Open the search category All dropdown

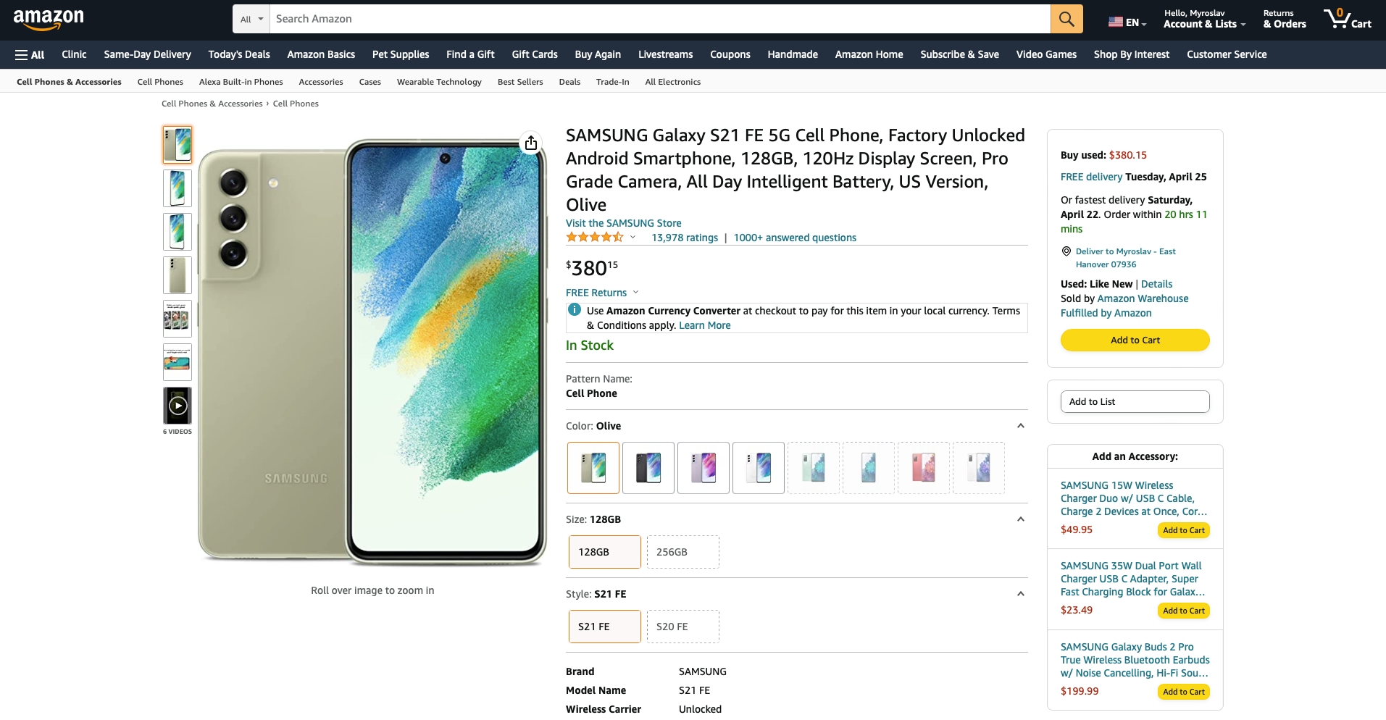click(251, 19)
